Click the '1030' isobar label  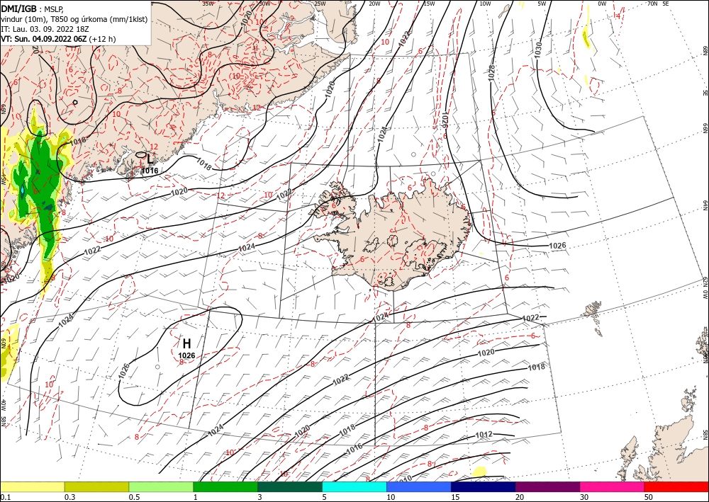pos(537,50)
